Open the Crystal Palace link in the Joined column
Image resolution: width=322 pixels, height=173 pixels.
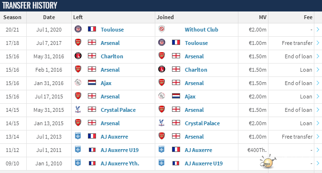tap(202, 123)
